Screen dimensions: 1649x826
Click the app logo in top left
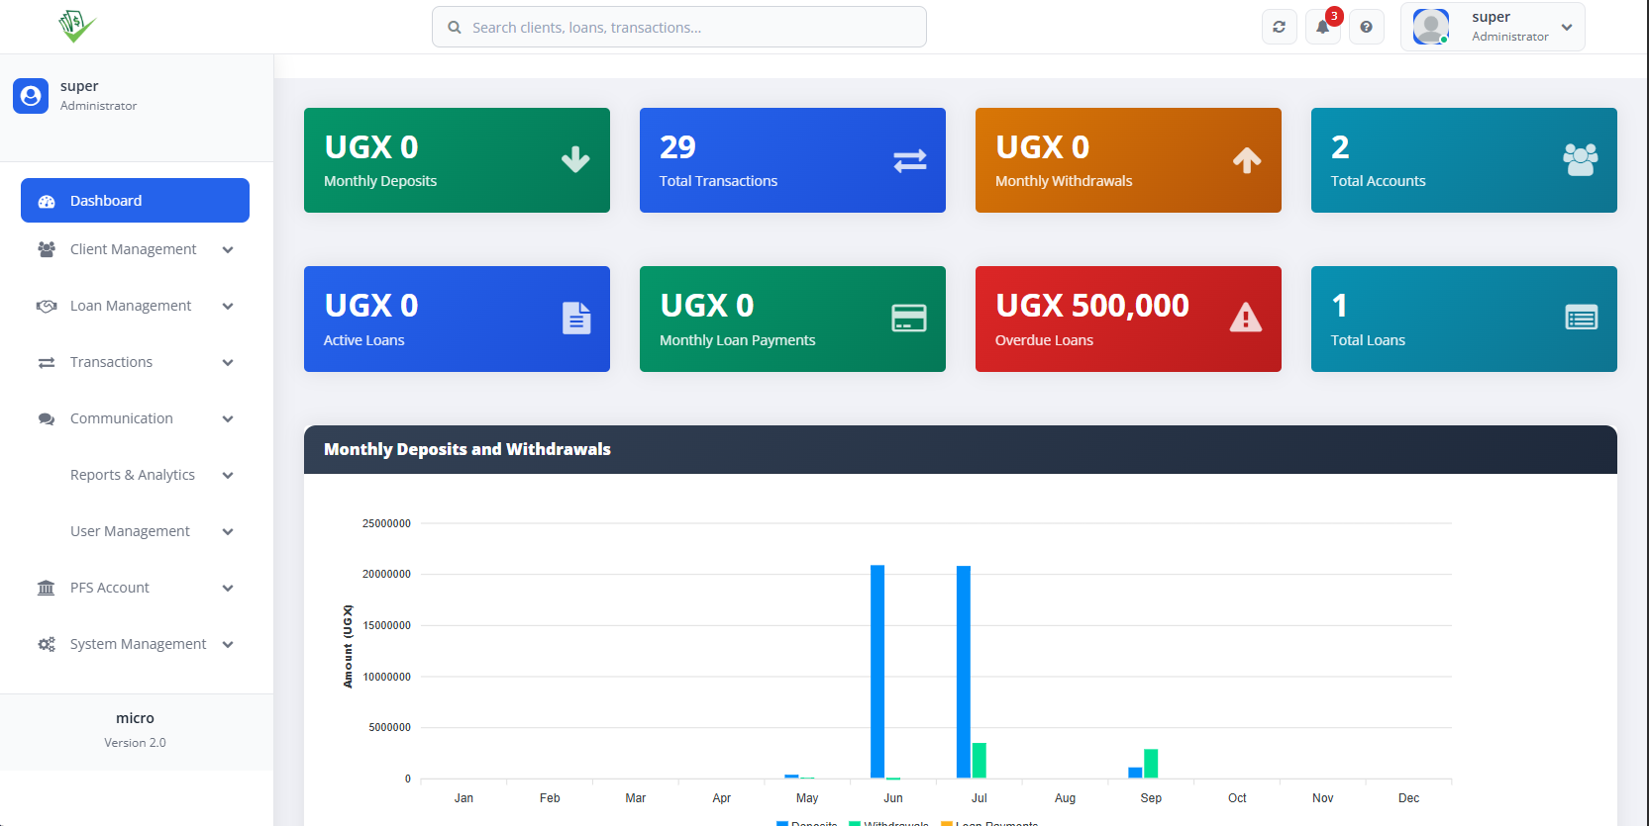76,25
